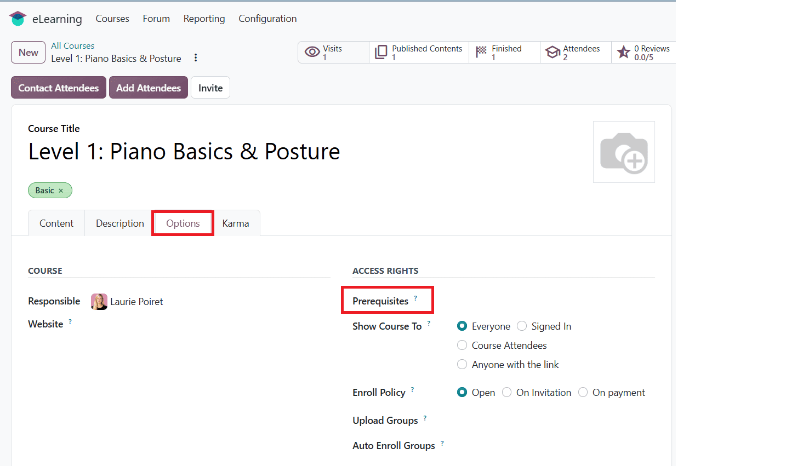This screenshot has height=466, width=803.
Task: Click the Upload Groups help question mark
Action: click(x=425, y=417)
